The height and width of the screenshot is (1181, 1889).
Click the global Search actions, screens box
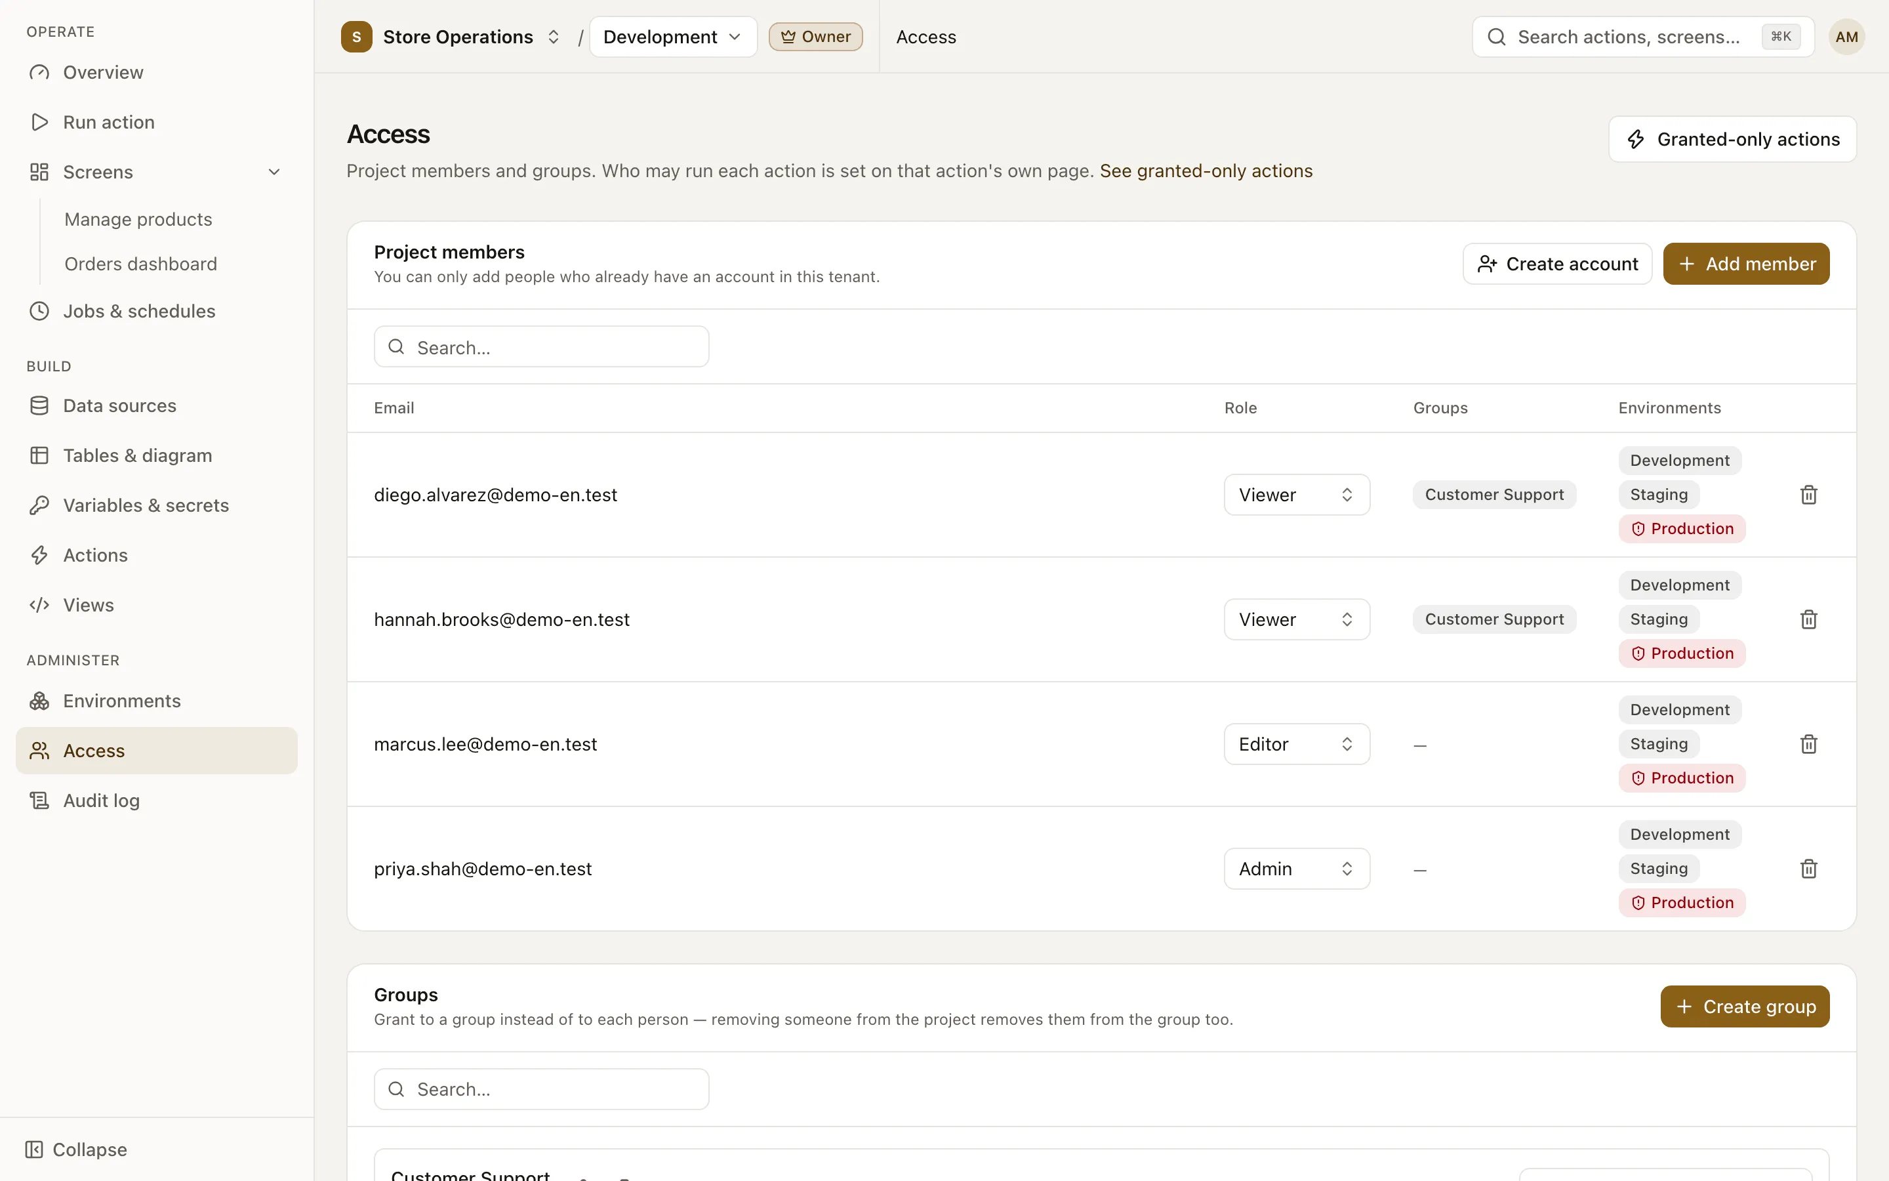pyautogui.click(x=1642, y=37)
